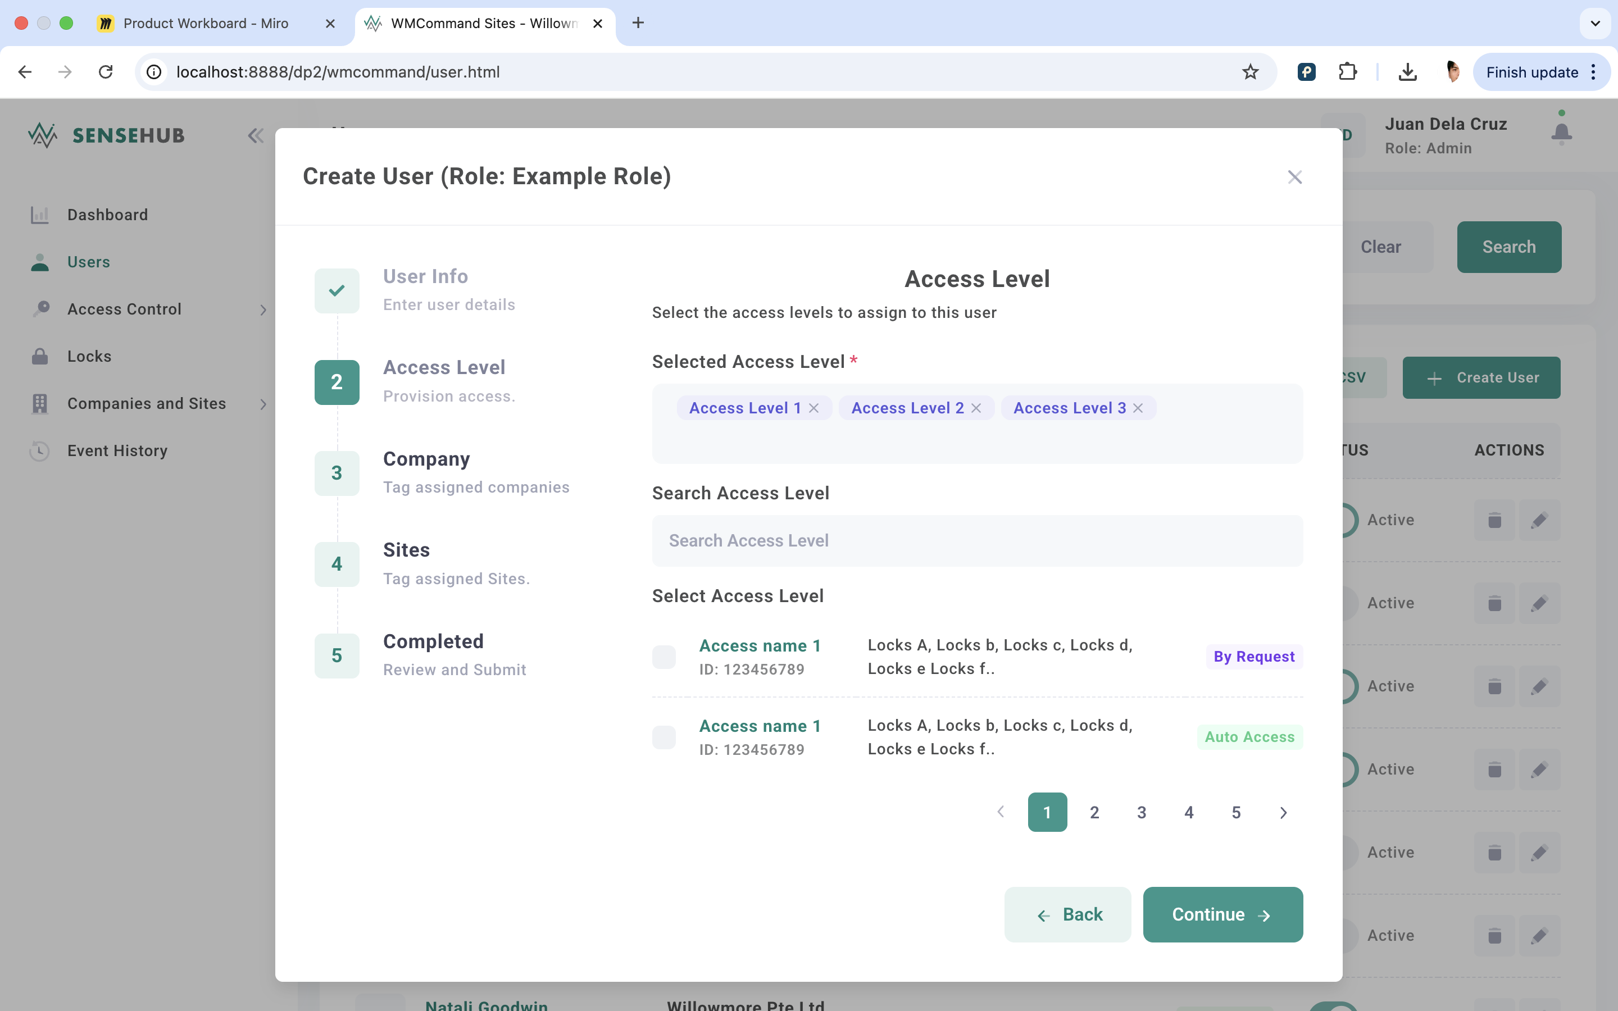Open the browser extensions puzzle icon
The width and height of the screenshot is (1618, 1011).
click(x=1347, y=71)
